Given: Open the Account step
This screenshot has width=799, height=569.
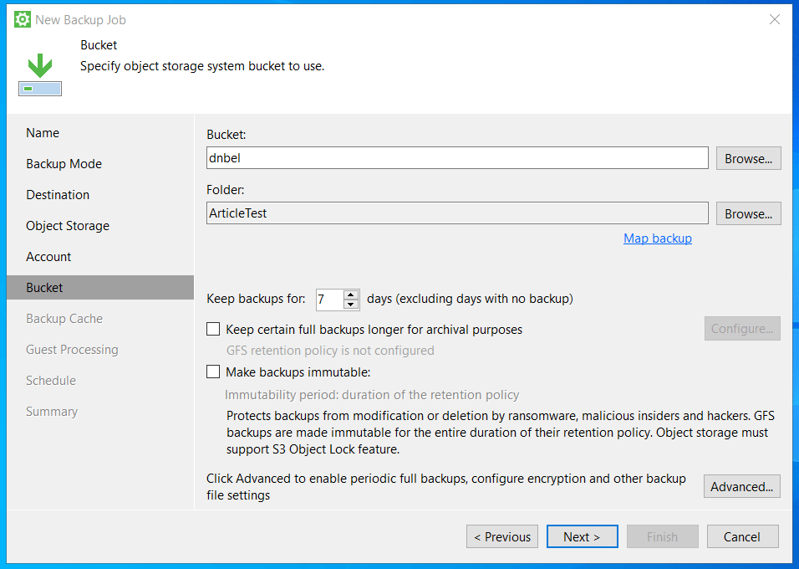Looking at the screenshot, I should tap(48, 257).
